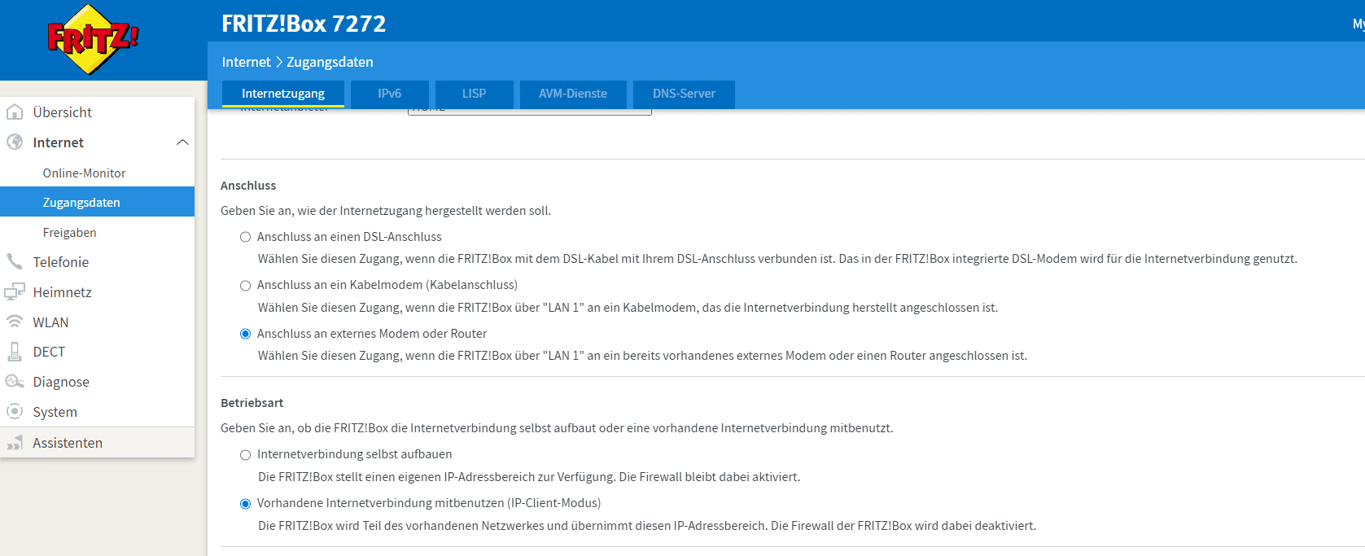Click the Telefonie phone handset icon
1365x556 pixels.
[15, 261]
